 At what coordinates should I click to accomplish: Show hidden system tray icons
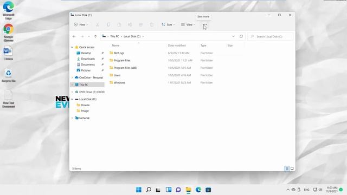coord(288,190)
